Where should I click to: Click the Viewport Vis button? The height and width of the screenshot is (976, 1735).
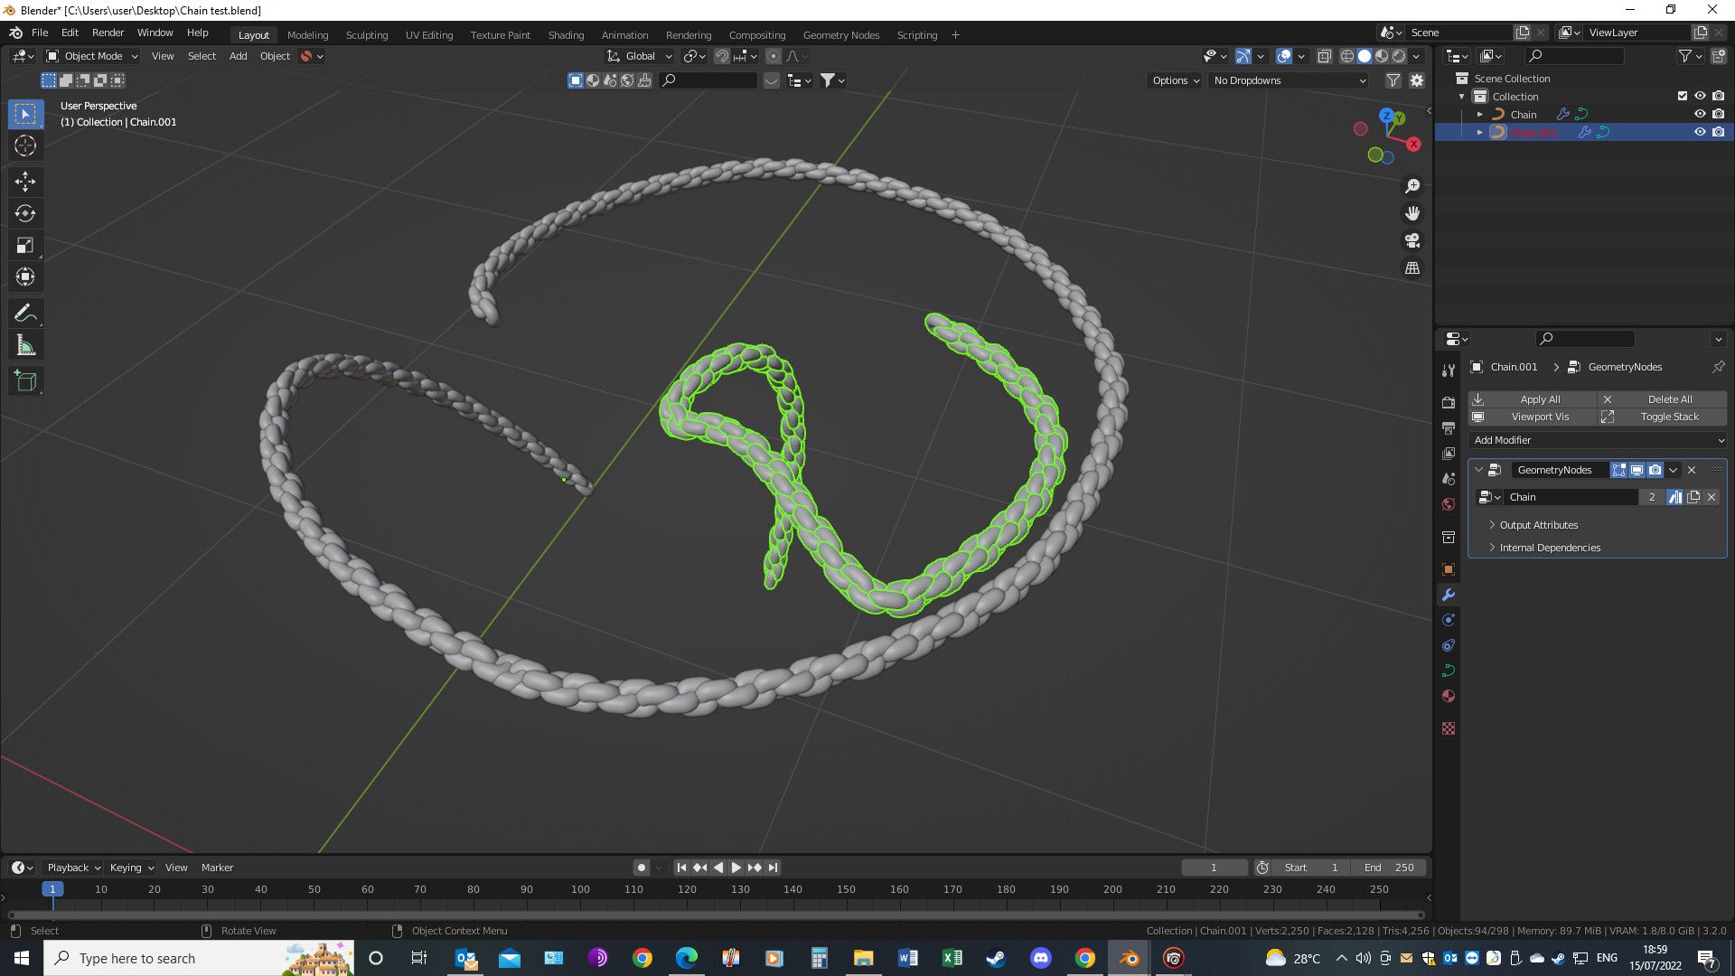coord(1533,417)
